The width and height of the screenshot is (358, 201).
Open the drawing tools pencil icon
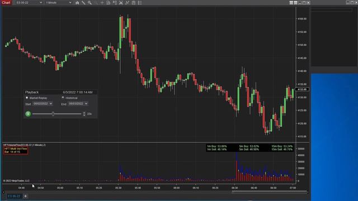pyautogui.click(x=83, y=3)
